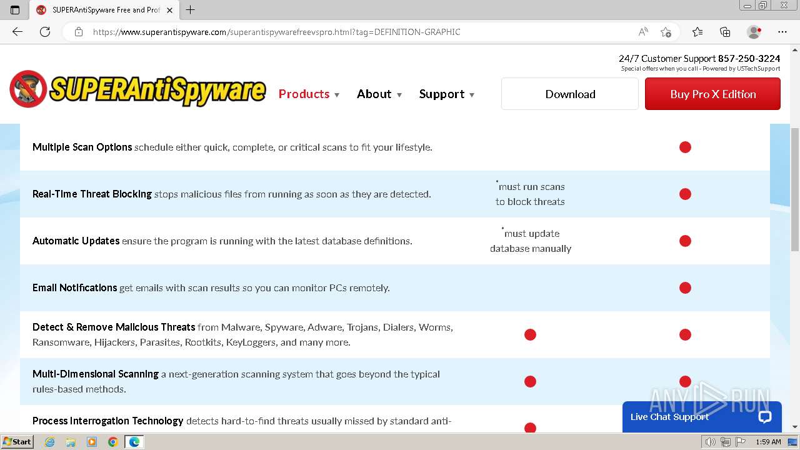800x450 pixels.
Task: Click Pro red dot for Multiple Scan Options
Action: tap(685, 147)
